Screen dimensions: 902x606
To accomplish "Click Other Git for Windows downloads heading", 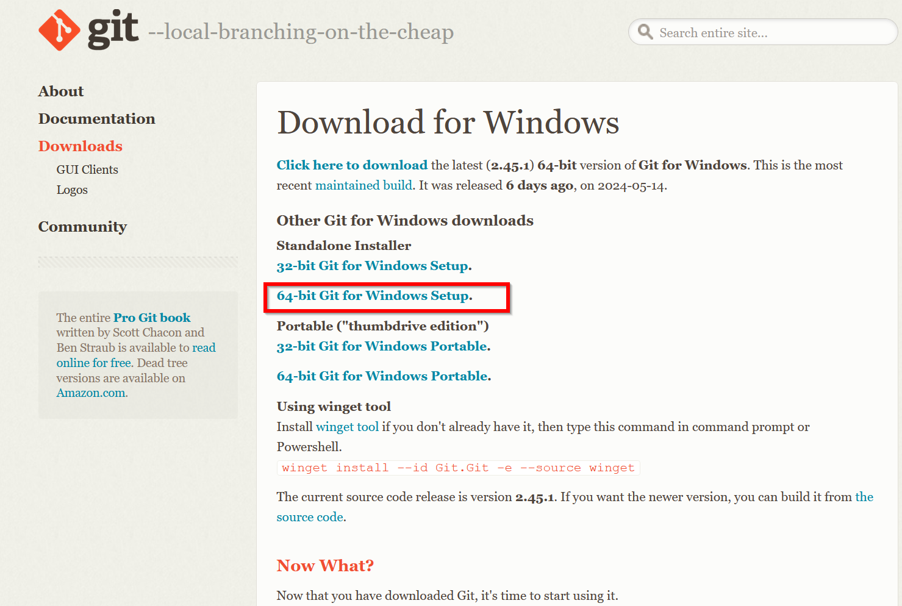I will (405, 221).
